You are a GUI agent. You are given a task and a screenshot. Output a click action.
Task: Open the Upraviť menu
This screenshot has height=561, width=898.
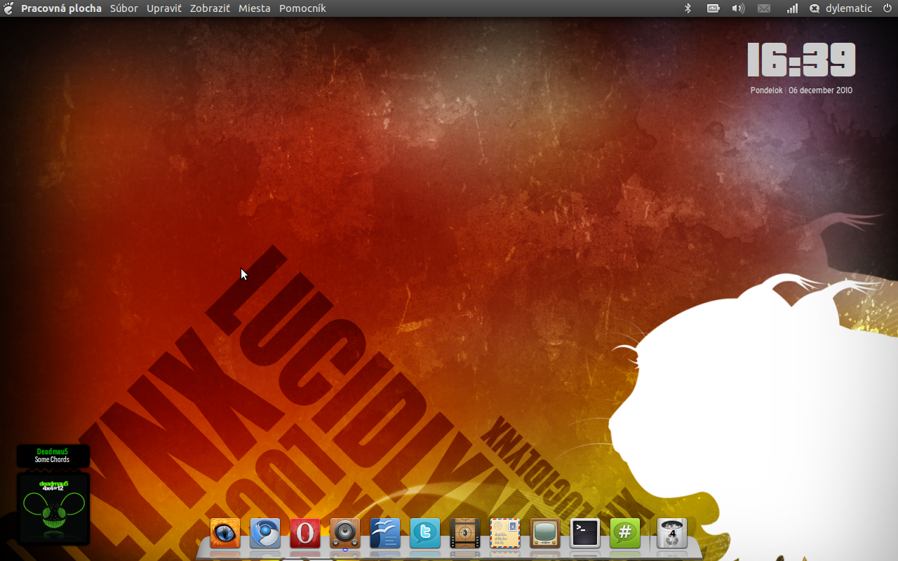(x=164, y=8)
